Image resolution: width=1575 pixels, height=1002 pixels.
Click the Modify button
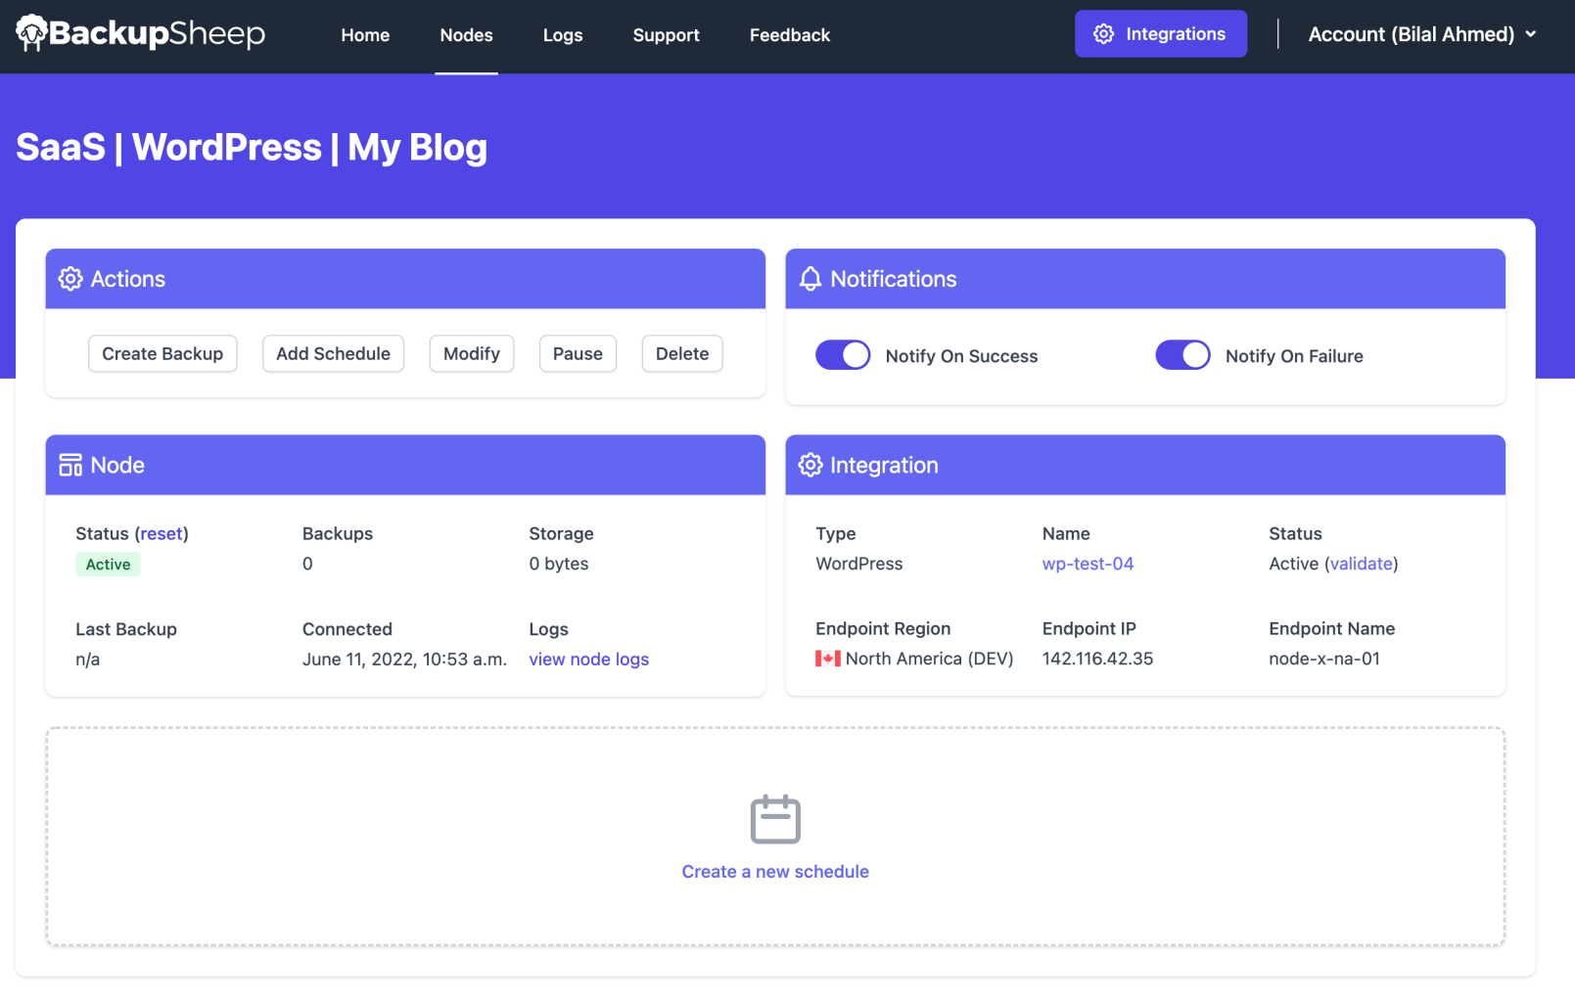(472, 353)
